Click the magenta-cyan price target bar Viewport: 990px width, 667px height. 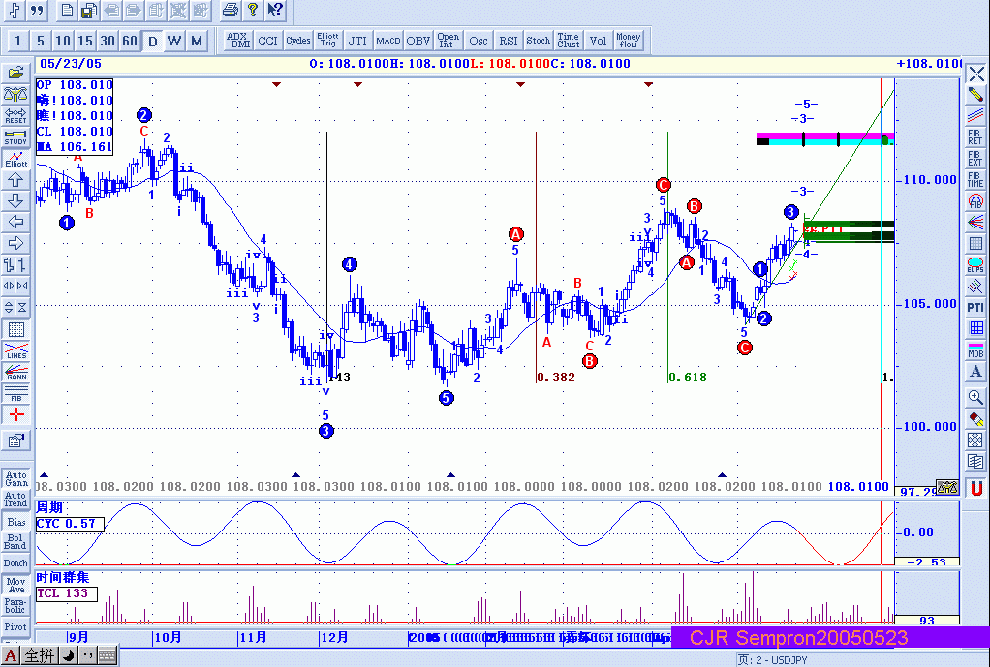coord(823,139)
